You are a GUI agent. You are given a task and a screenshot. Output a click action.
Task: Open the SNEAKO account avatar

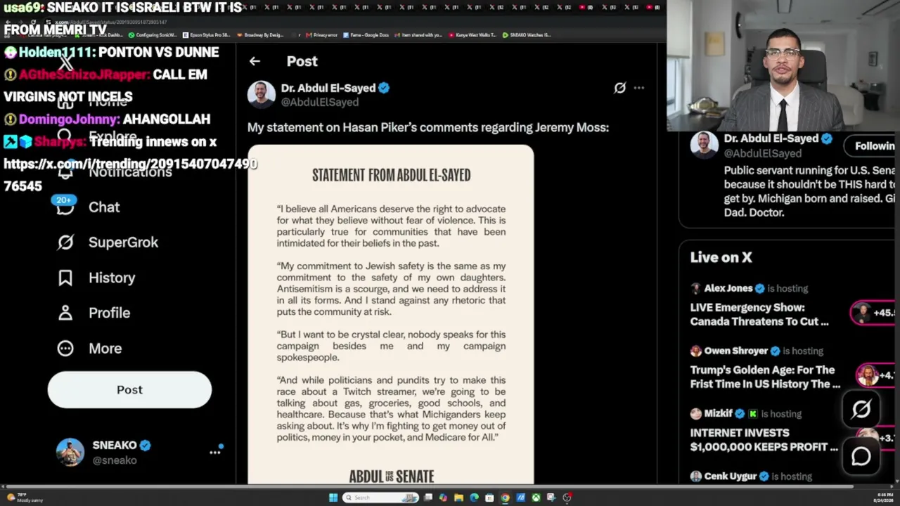click(x=70, y=453)
